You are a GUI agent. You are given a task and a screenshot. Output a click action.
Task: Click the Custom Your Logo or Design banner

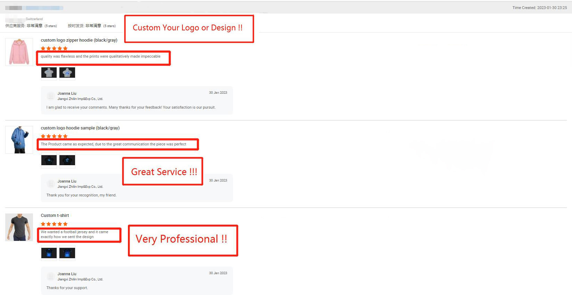click(x=189, y=29)
